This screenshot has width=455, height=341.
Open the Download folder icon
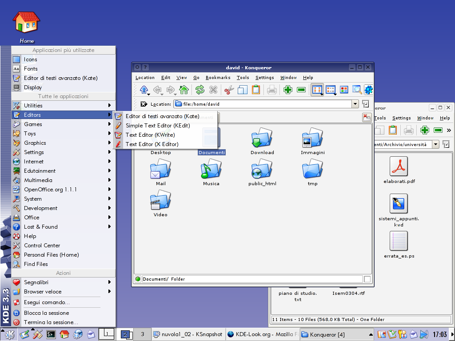tap(262, 138)
